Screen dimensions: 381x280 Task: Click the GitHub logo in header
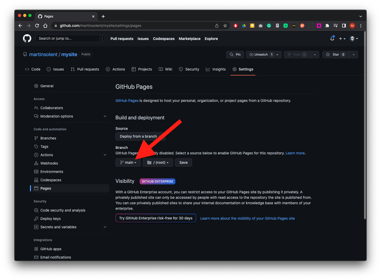27,38
